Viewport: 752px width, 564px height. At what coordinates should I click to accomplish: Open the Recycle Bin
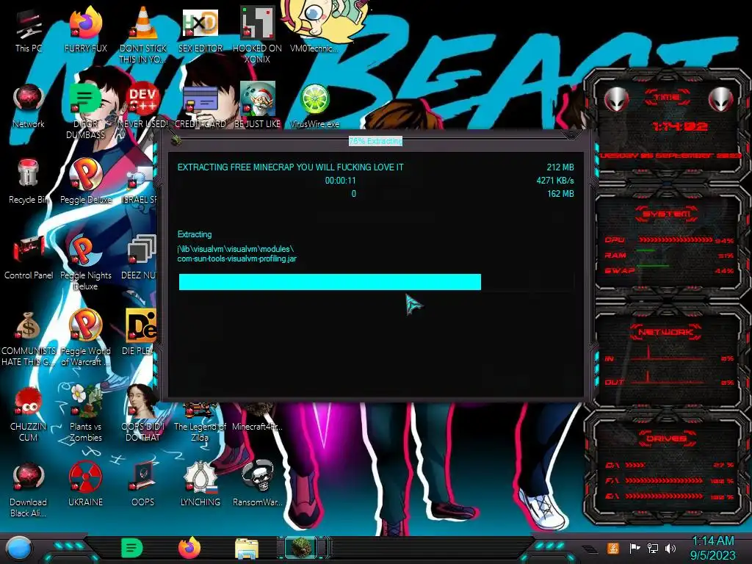point(29,181)
